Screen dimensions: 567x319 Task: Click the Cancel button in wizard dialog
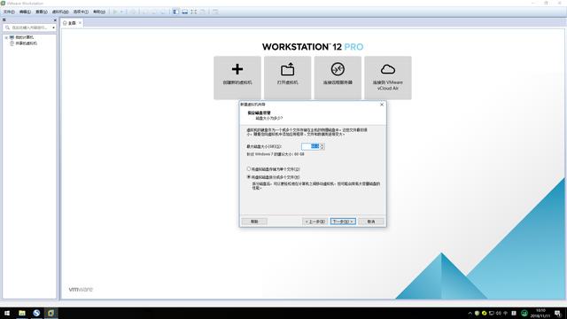coord(371,222)
